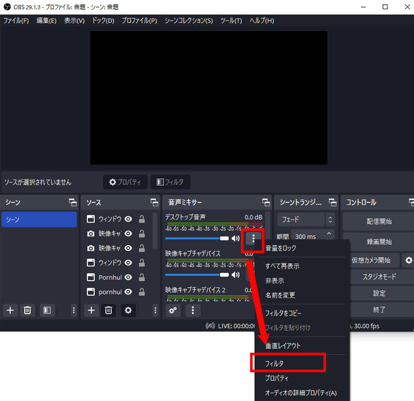Toggle the lock of capitalized Pornhul source
Viewport: 414px width, 401px height.
(x=142, y=277)
